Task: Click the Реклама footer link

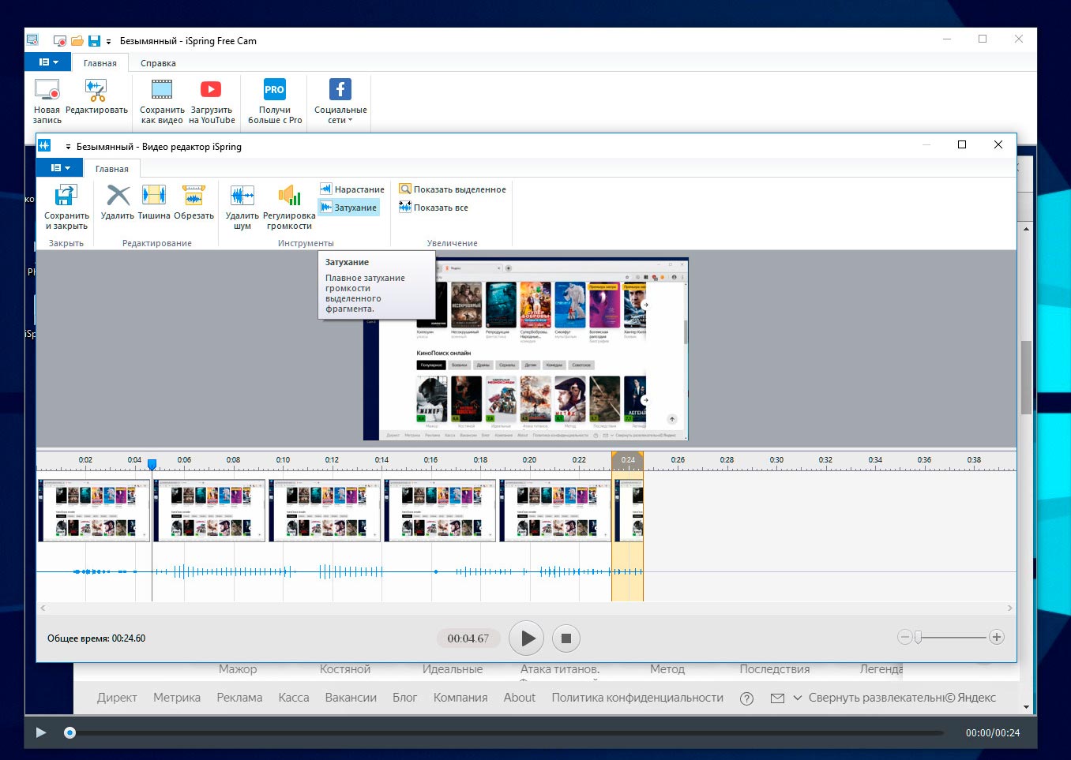Action: [239, 698]
